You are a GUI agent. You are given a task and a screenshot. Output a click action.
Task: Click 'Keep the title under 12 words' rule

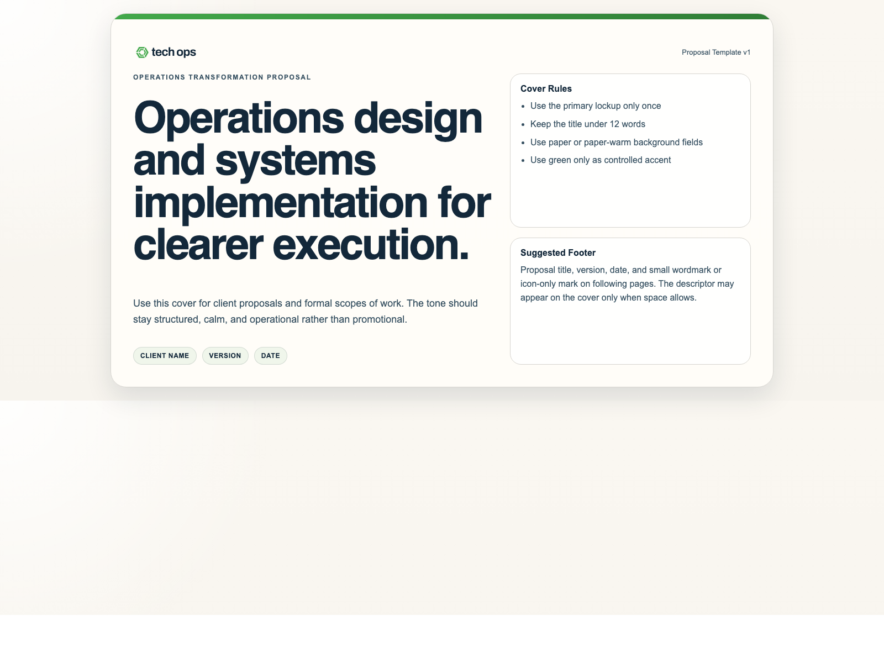point(587,124)
